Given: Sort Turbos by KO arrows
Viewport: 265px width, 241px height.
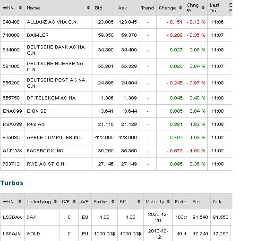Looking at the screenshot, I should pos(139,201).
